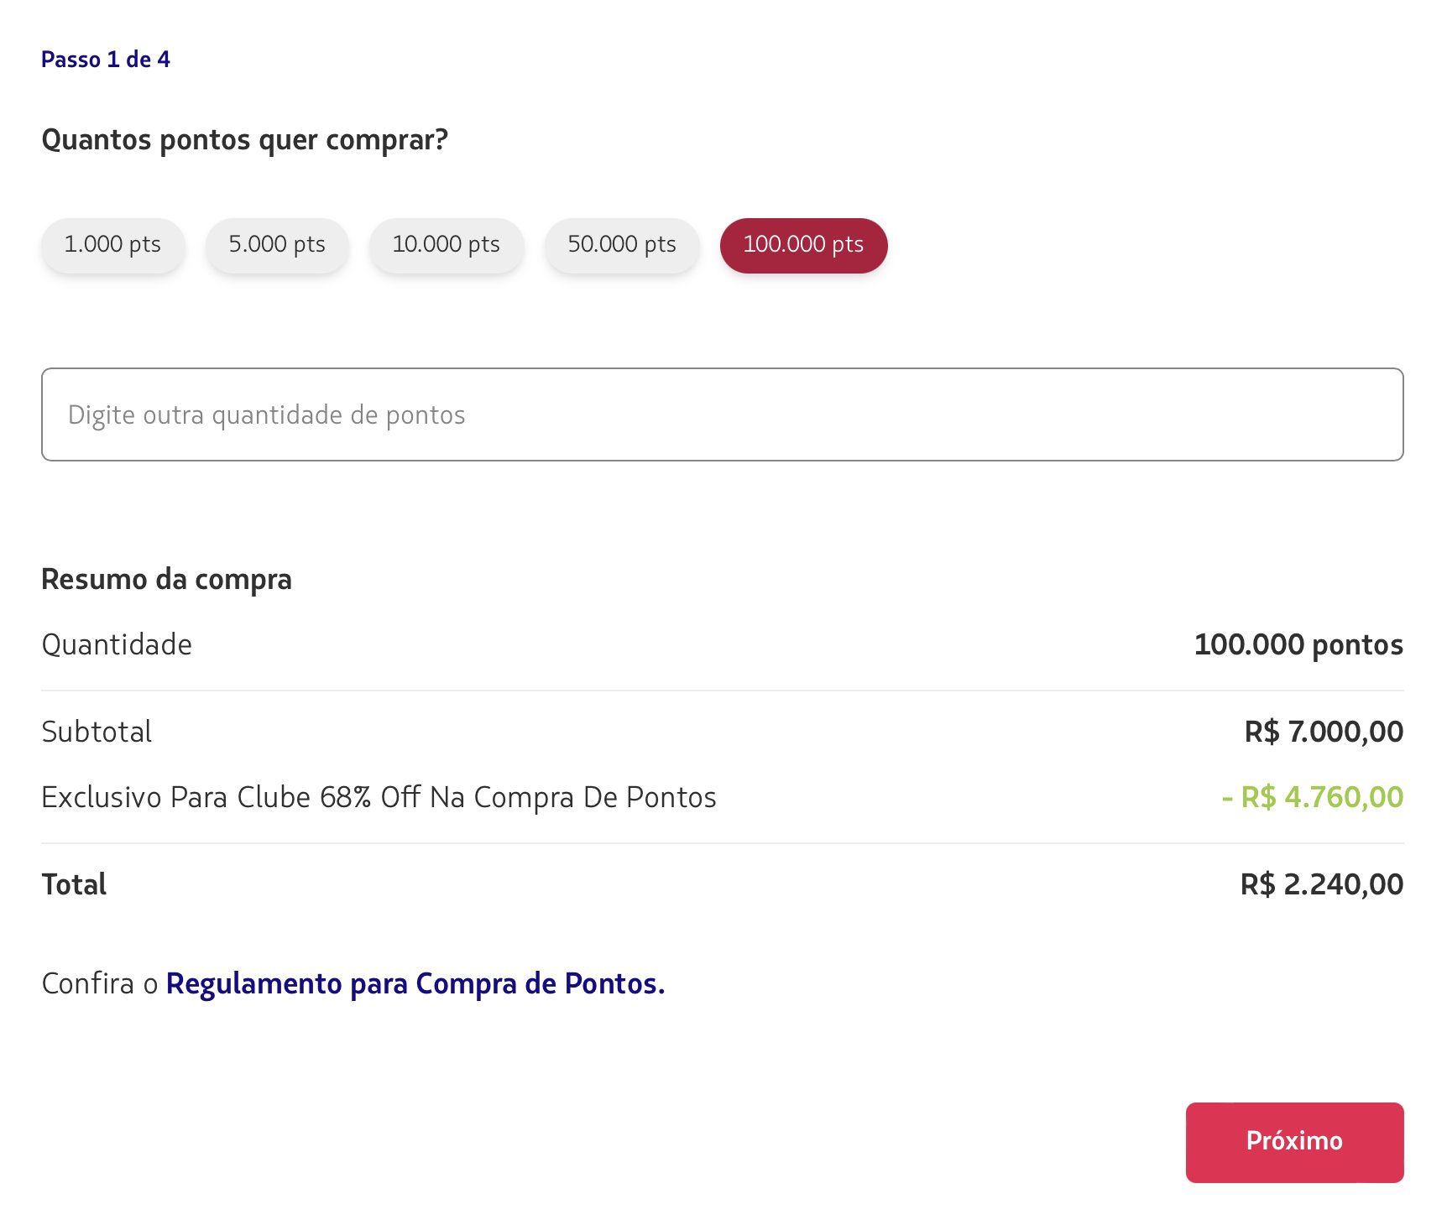This screenshot has height=1225, width=1447.
Task: Pick the 10.000 pts amount
Action: click(446, 245)
